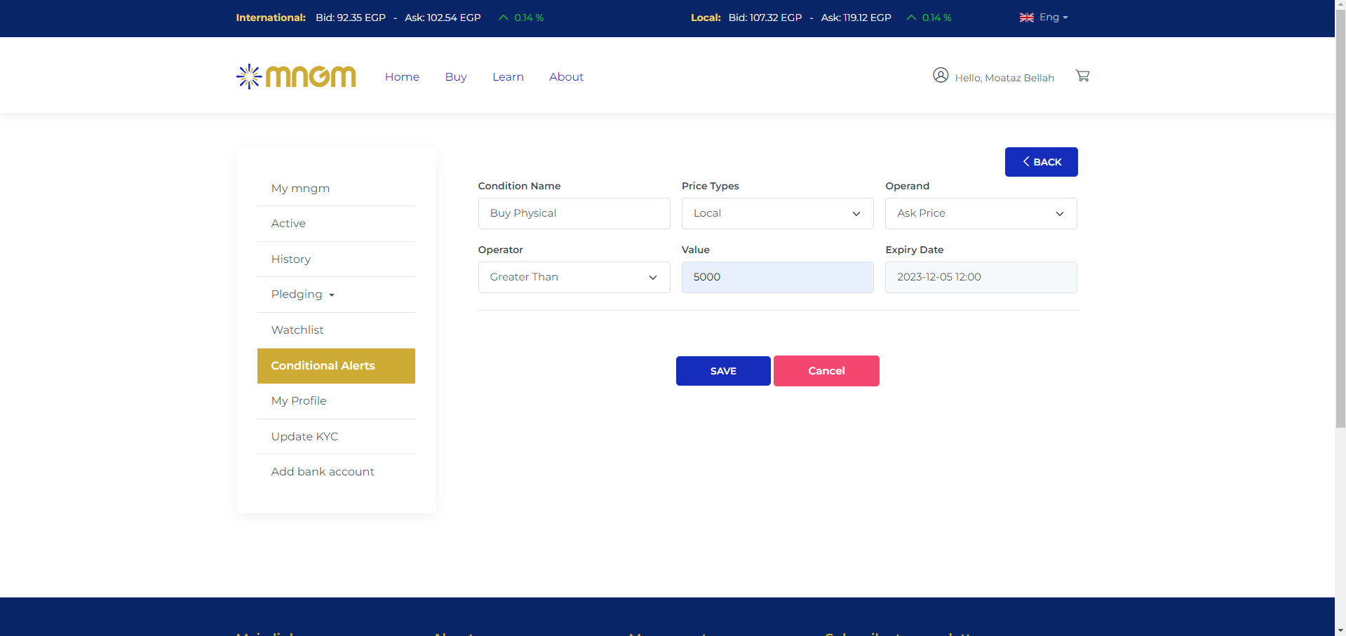Focus the Value input field
Image resolution: width=1346 pixels, height=636 pixels.
(777, 277)
